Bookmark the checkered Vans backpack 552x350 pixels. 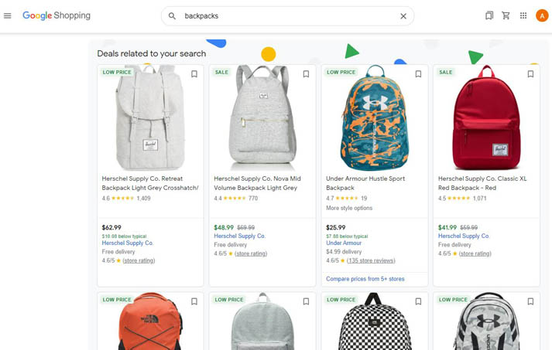[418, 301]
